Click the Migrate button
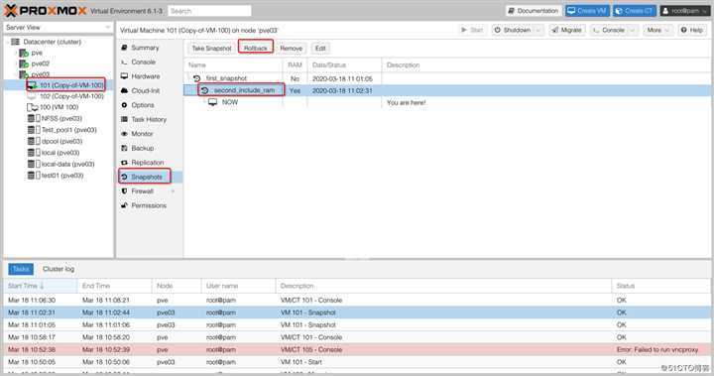 tap(566, 30)
